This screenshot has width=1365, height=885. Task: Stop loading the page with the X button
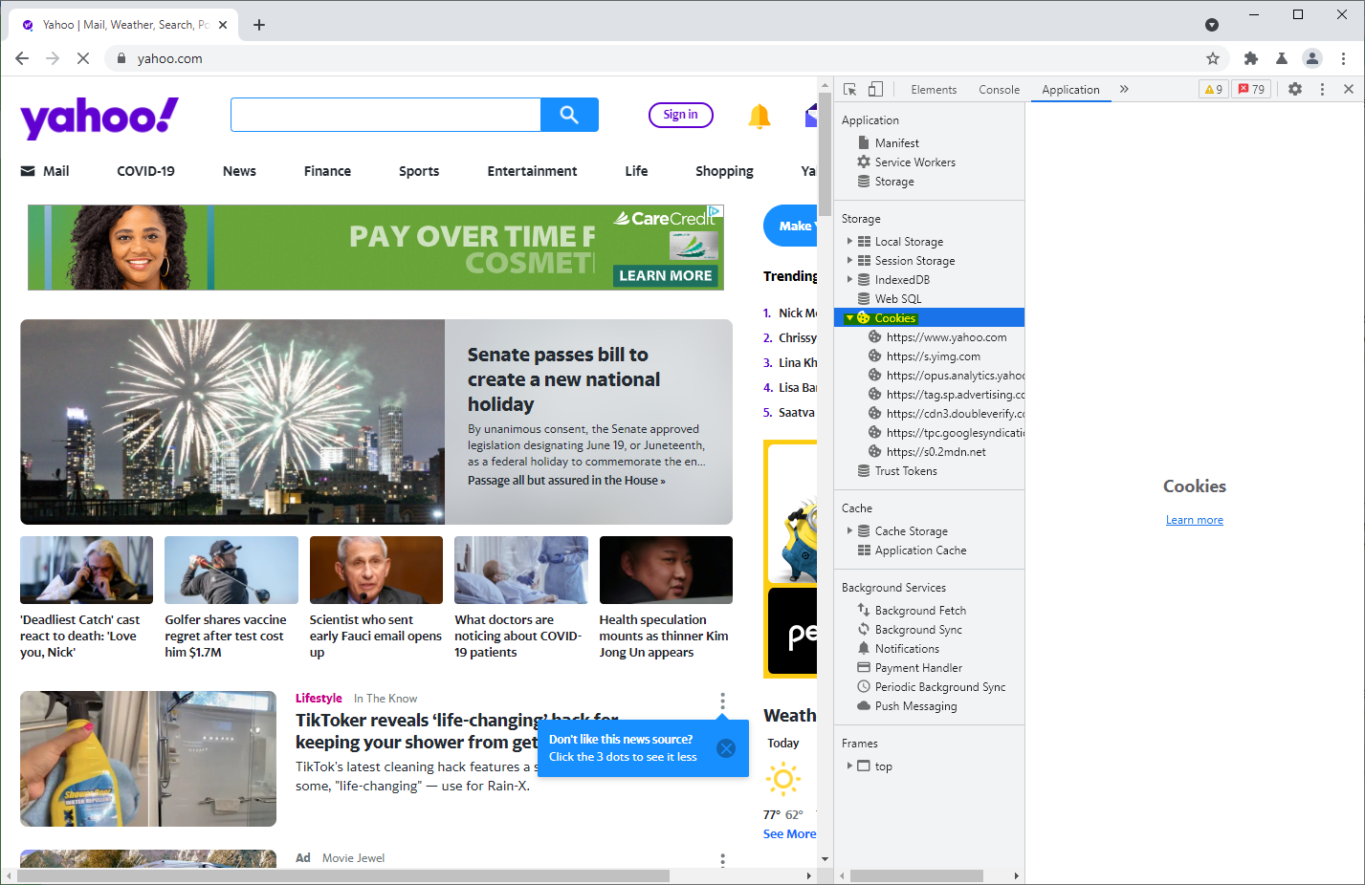coord(83,58)
